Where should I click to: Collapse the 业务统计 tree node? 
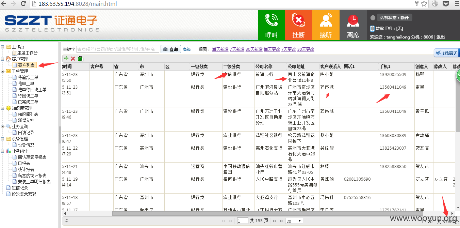click(x=3, y=151)
